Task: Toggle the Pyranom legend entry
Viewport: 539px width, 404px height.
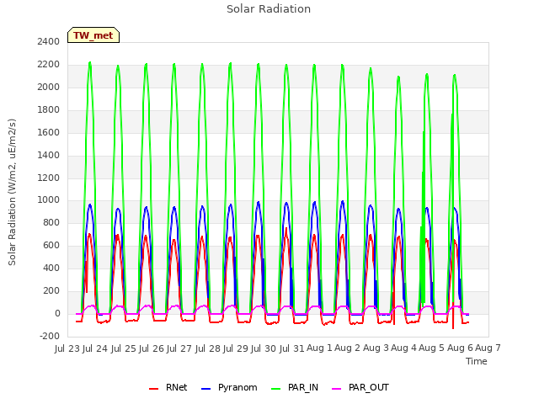Action: pos(229,387)
